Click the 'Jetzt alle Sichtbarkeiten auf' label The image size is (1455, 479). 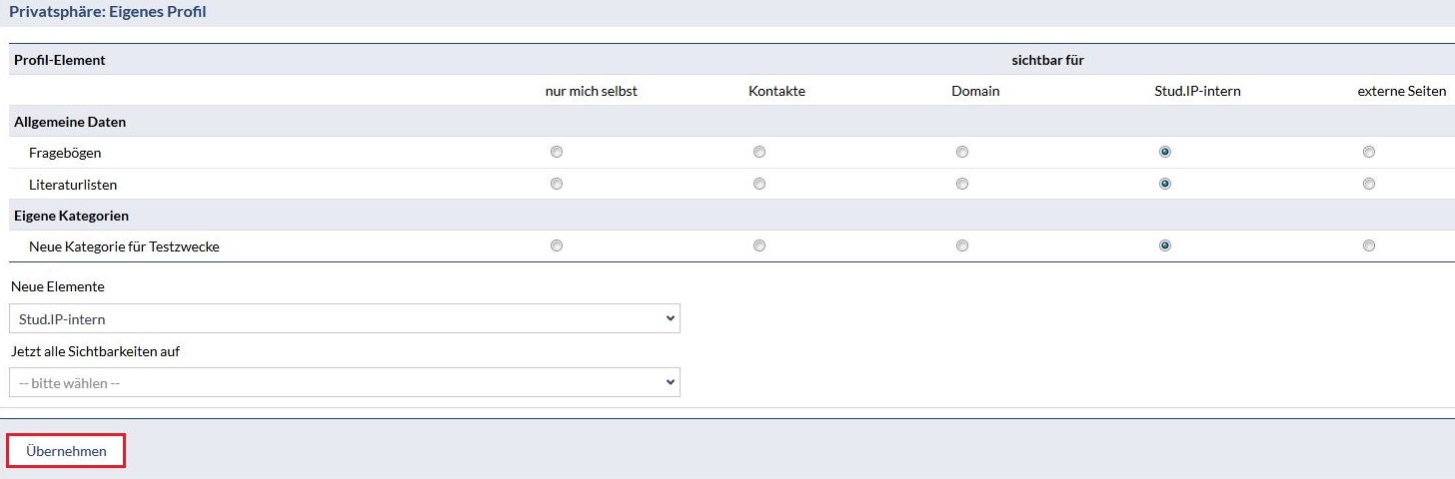point(95,350)
